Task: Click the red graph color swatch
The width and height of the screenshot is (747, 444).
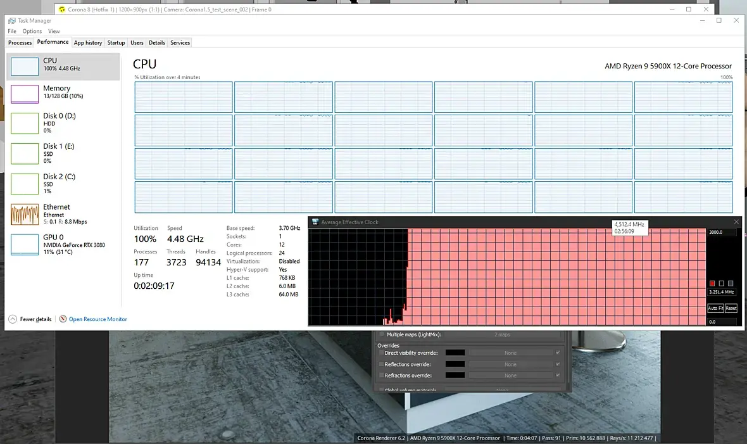Action: coord(712,283)
